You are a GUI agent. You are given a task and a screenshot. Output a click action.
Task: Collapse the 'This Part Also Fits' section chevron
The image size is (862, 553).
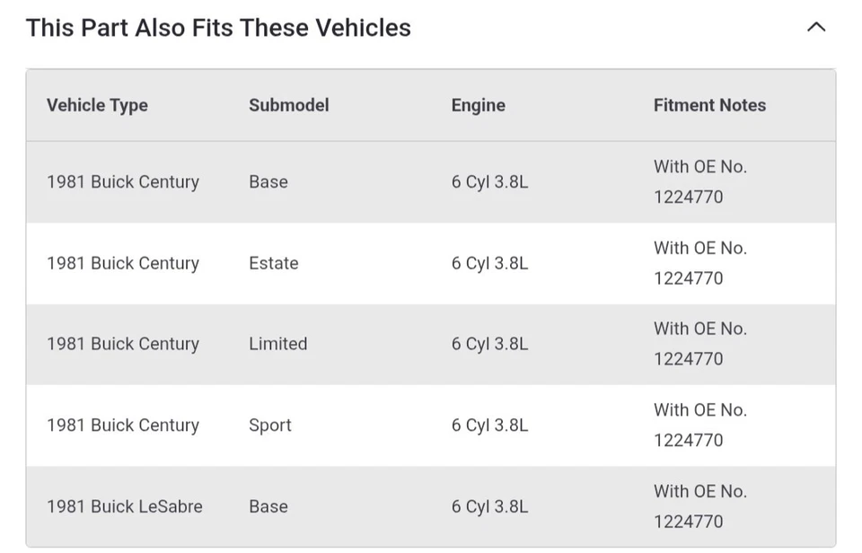pyautogui.click(x=815, y=27)
